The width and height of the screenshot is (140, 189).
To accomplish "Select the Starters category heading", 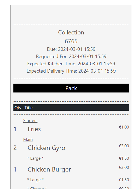I will click(x=30, y=121).
